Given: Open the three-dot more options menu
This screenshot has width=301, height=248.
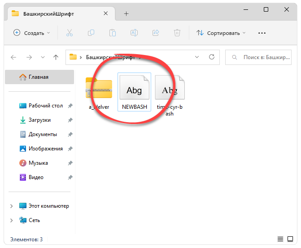Looking at the screenshot, I should (262, 33).
